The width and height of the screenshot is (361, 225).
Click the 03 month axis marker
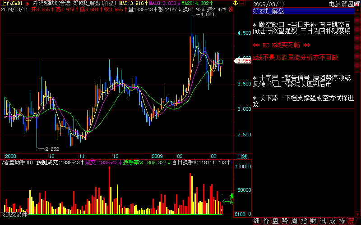click(x=213, y=156)
